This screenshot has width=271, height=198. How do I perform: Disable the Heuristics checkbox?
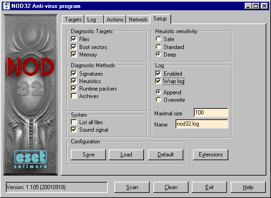pos(74,81)
